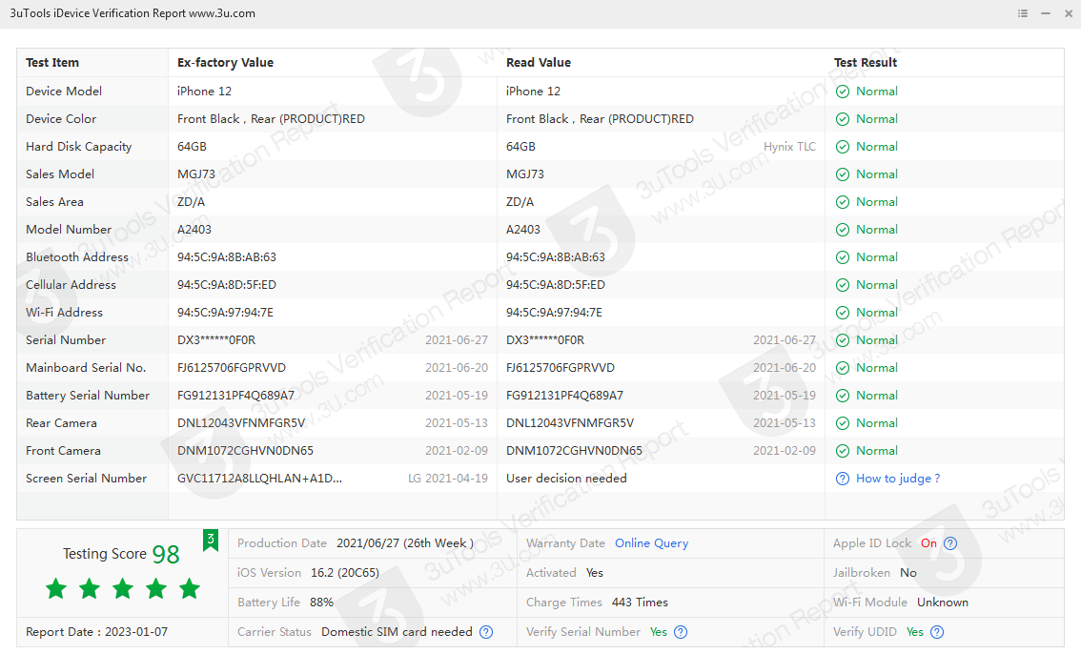Click the Apple ID Lock On status
This screenshot has width=1081, height=654.
click(x=928, y=543)
